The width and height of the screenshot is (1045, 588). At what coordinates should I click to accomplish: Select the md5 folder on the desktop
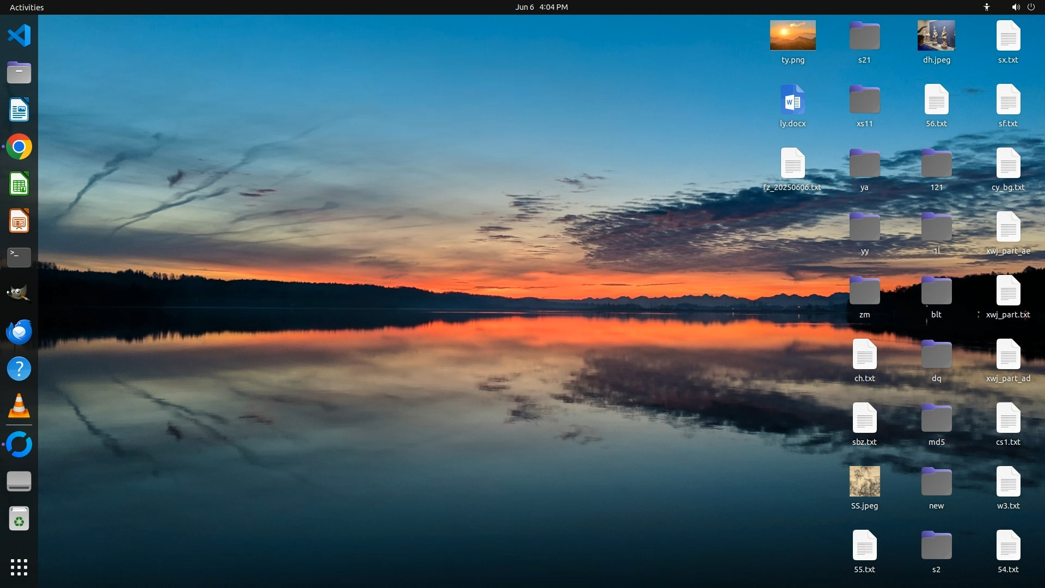936,418
